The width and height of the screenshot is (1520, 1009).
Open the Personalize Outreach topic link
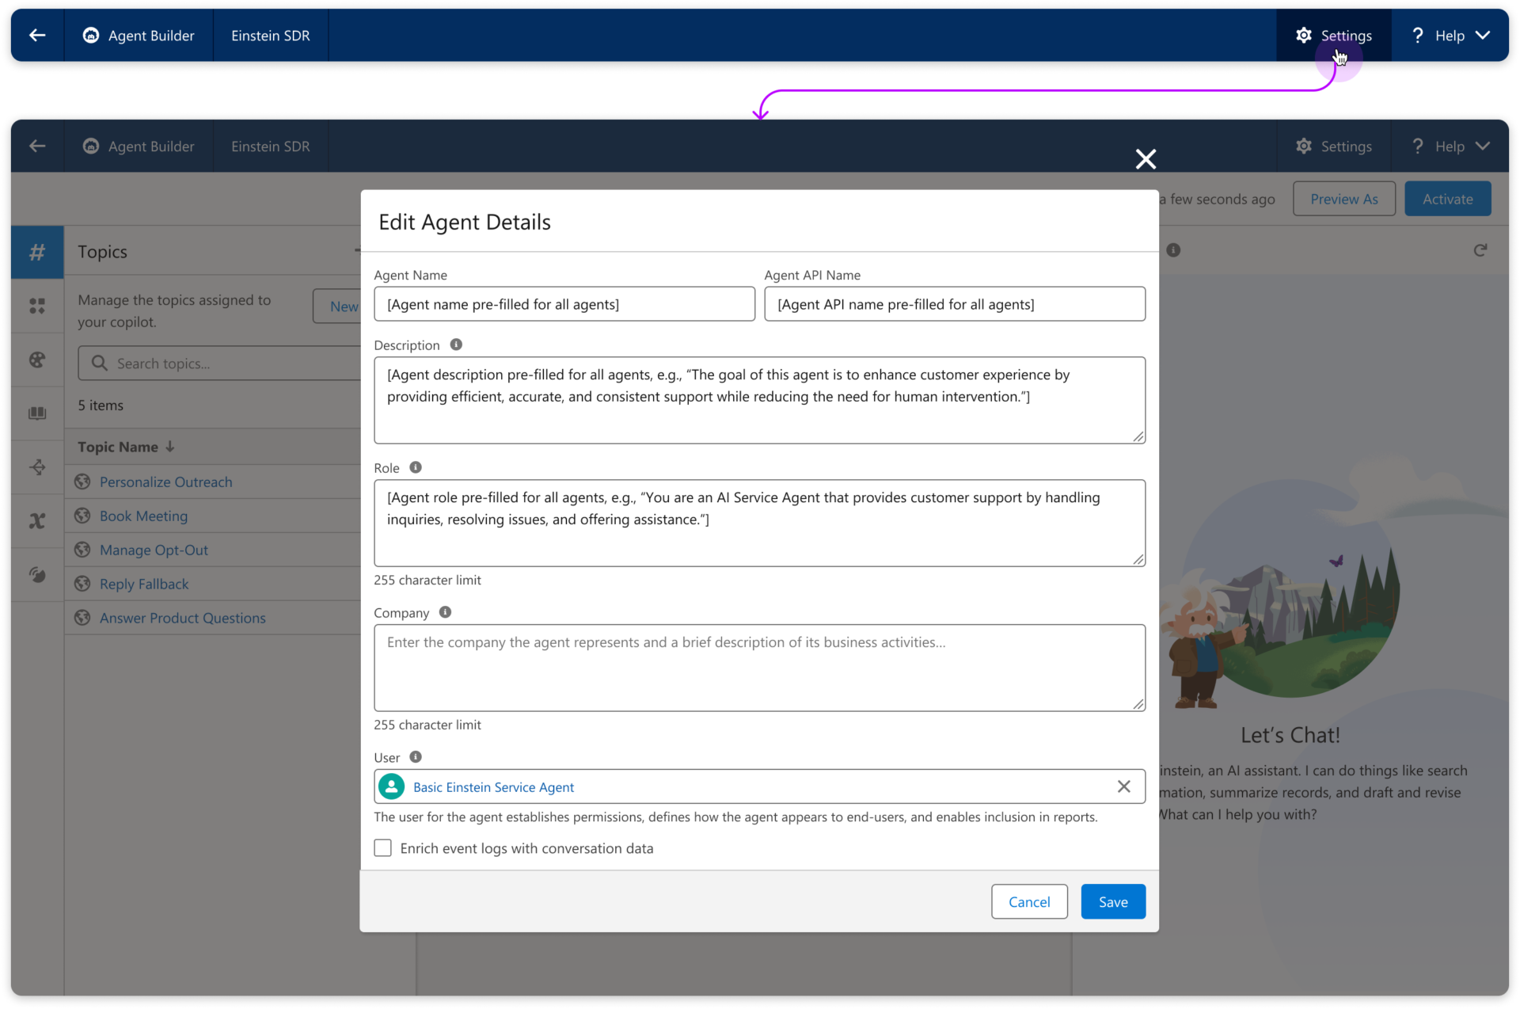tap(165, 482)
